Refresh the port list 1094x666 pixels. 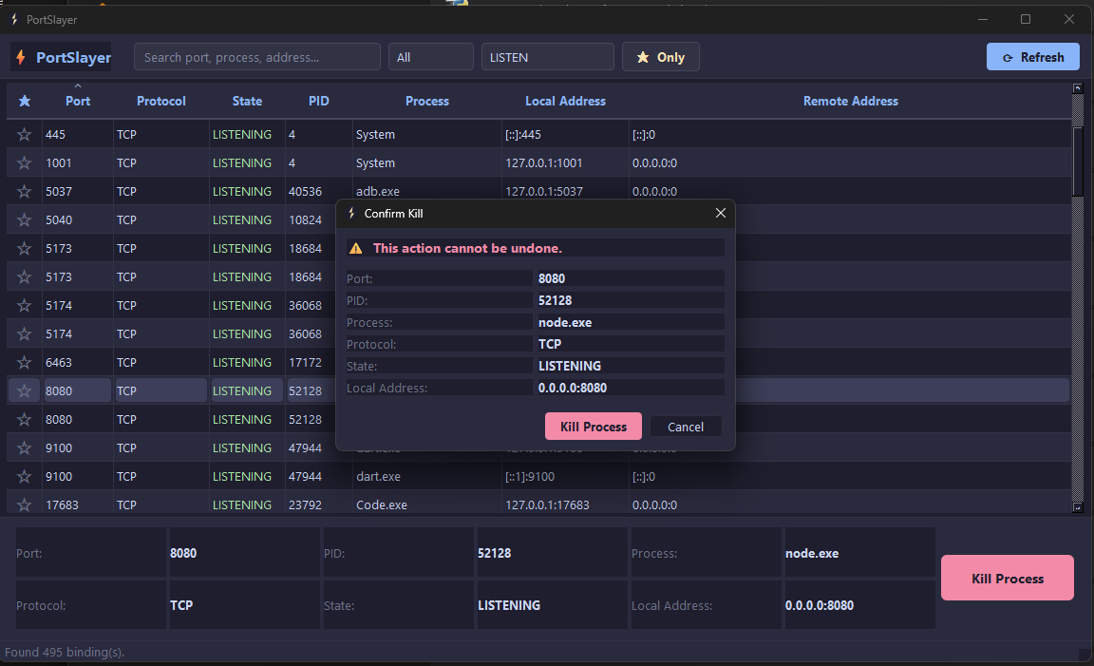[x=1032, y=57]
